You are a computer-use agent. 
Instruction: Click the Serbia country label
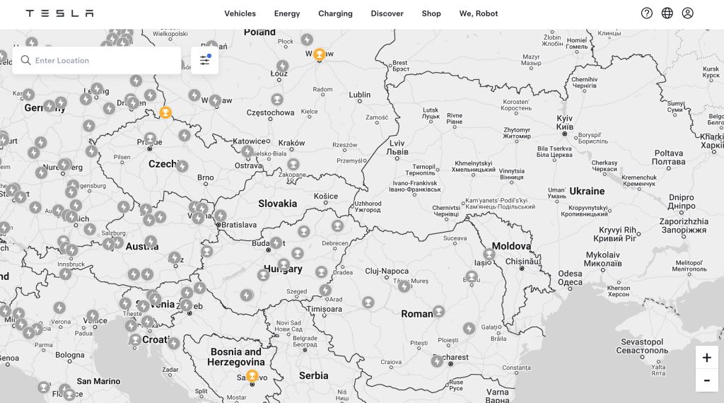[313, 375]
